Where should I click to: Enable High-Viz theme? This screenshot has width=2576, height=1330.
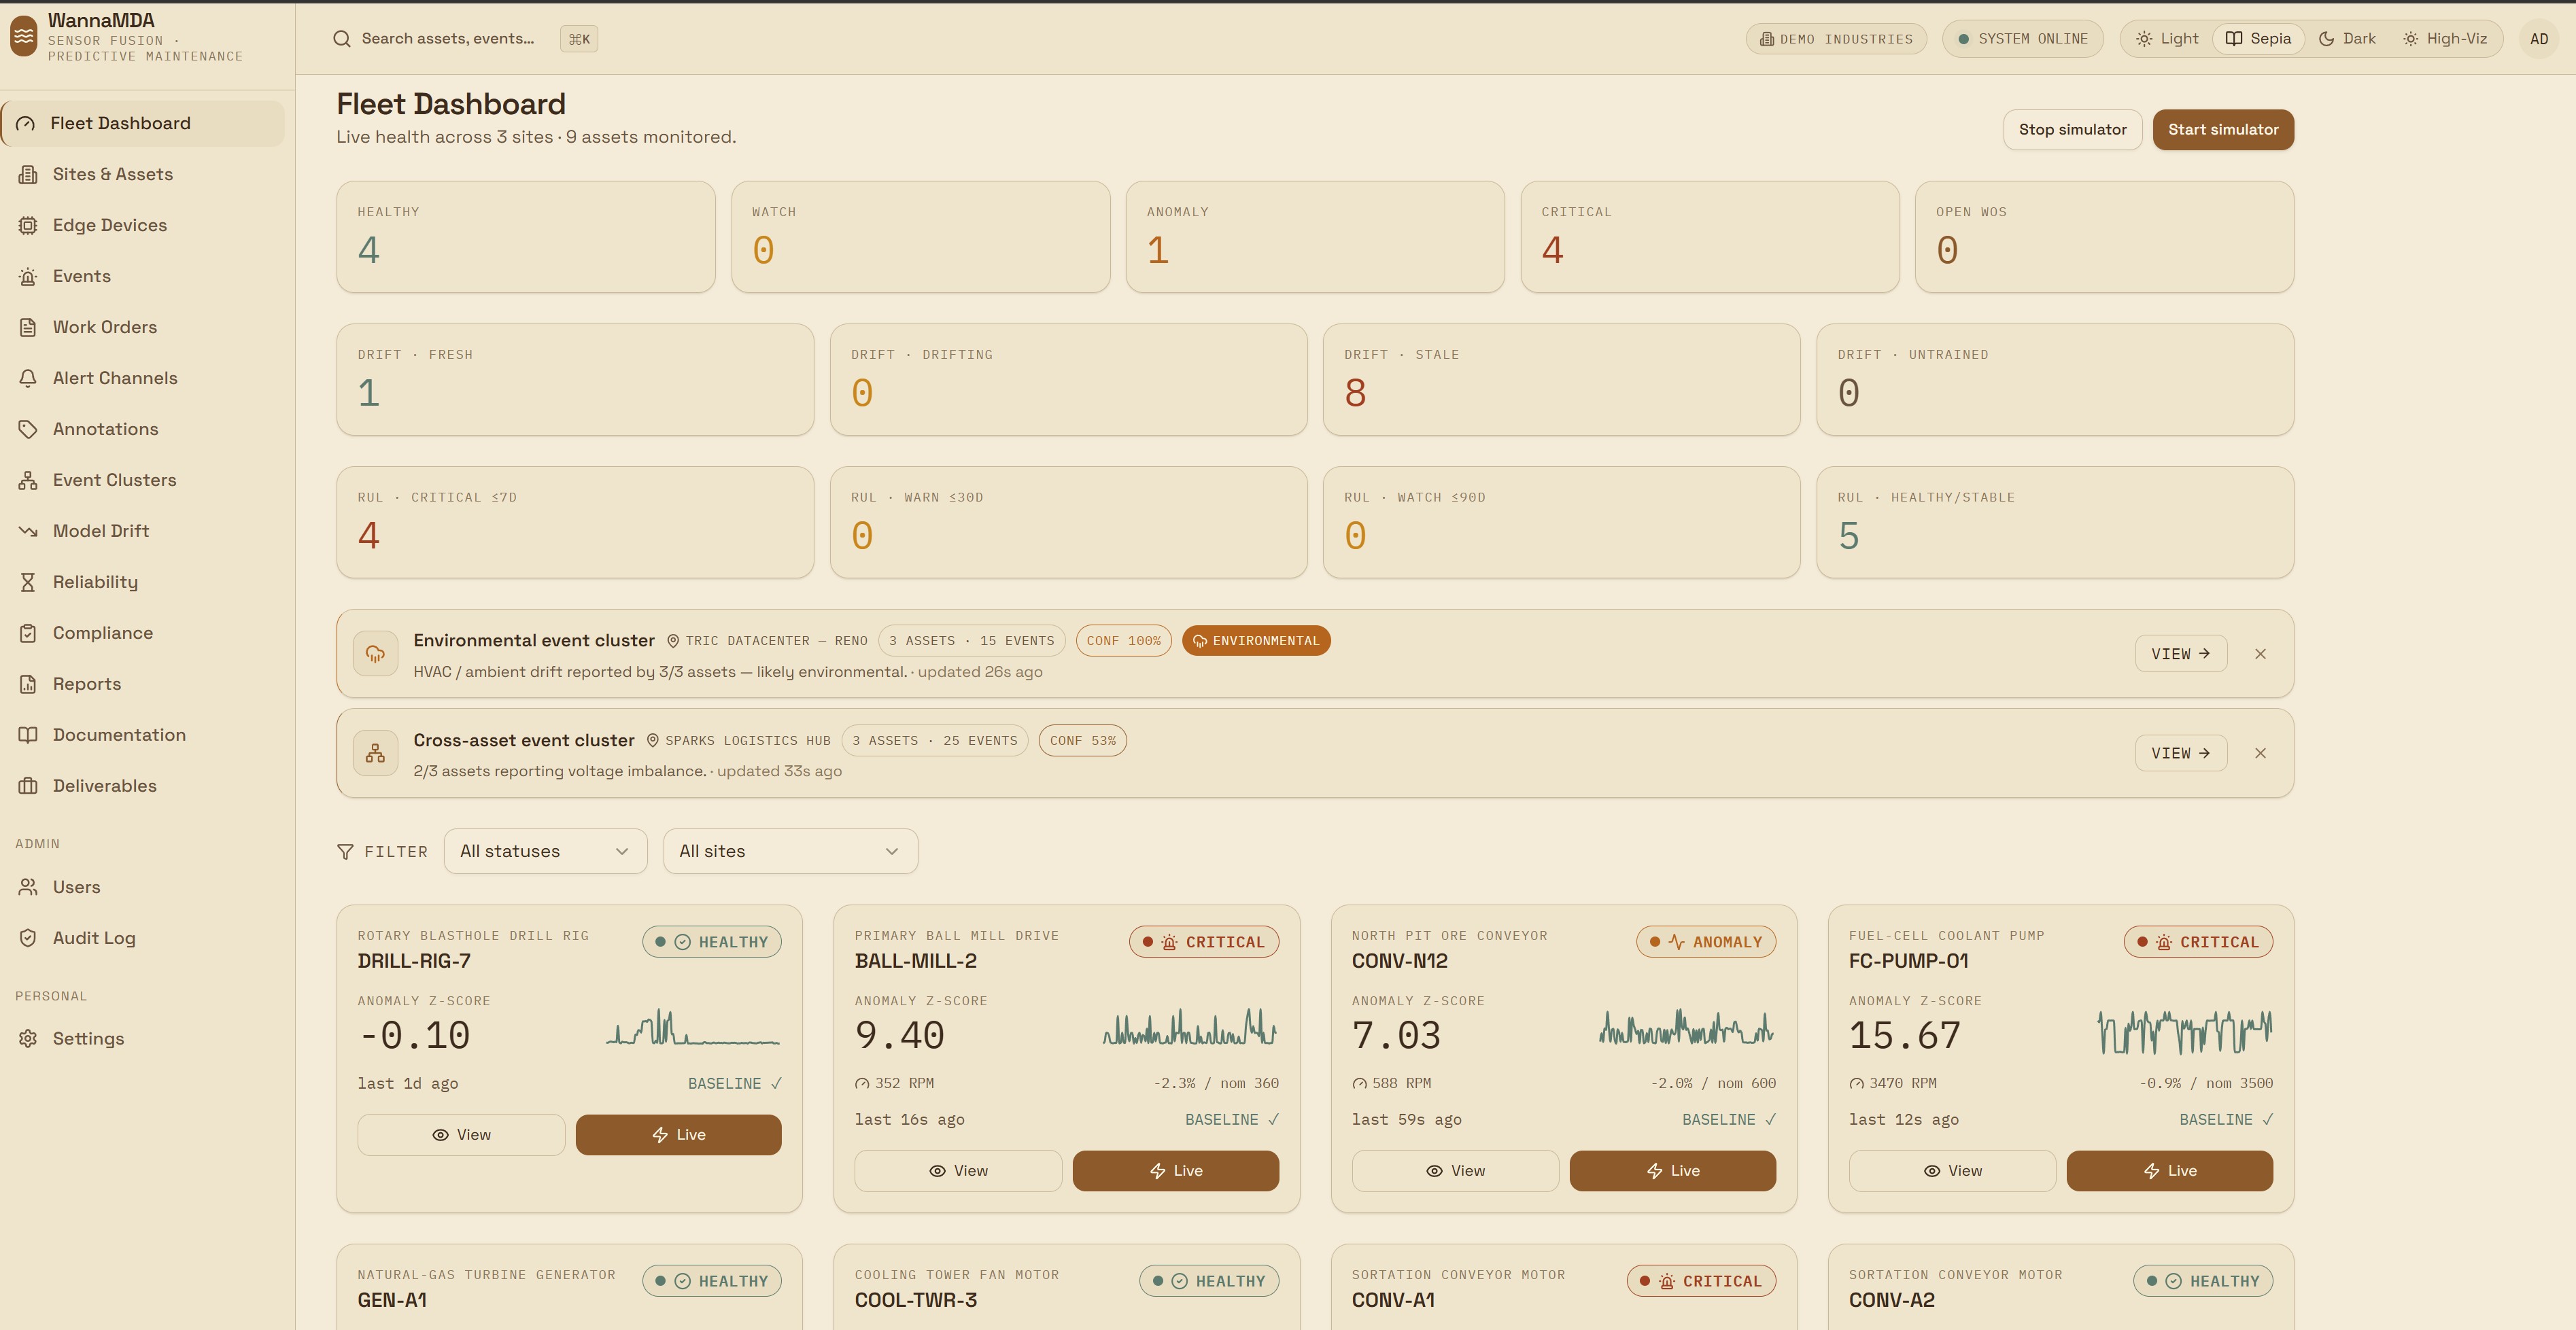(x=2444, y=39)
